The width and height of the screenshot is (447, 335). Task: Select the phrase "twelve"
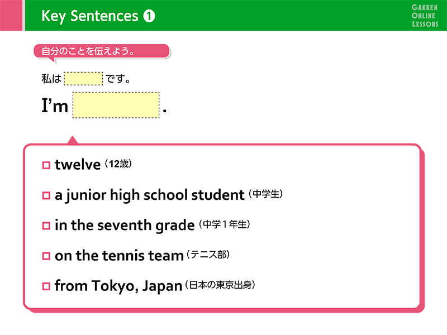coord(77,165)
